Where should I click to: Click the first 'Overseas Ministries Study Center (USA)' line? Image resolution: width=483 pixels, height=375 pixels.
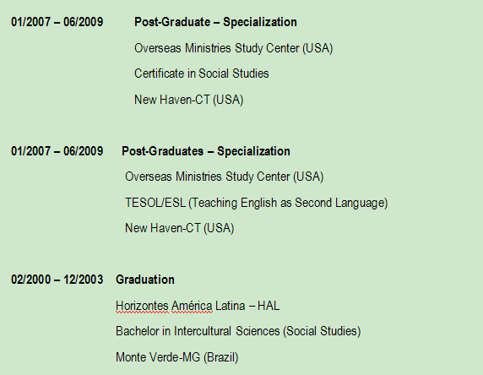[234, 48]
